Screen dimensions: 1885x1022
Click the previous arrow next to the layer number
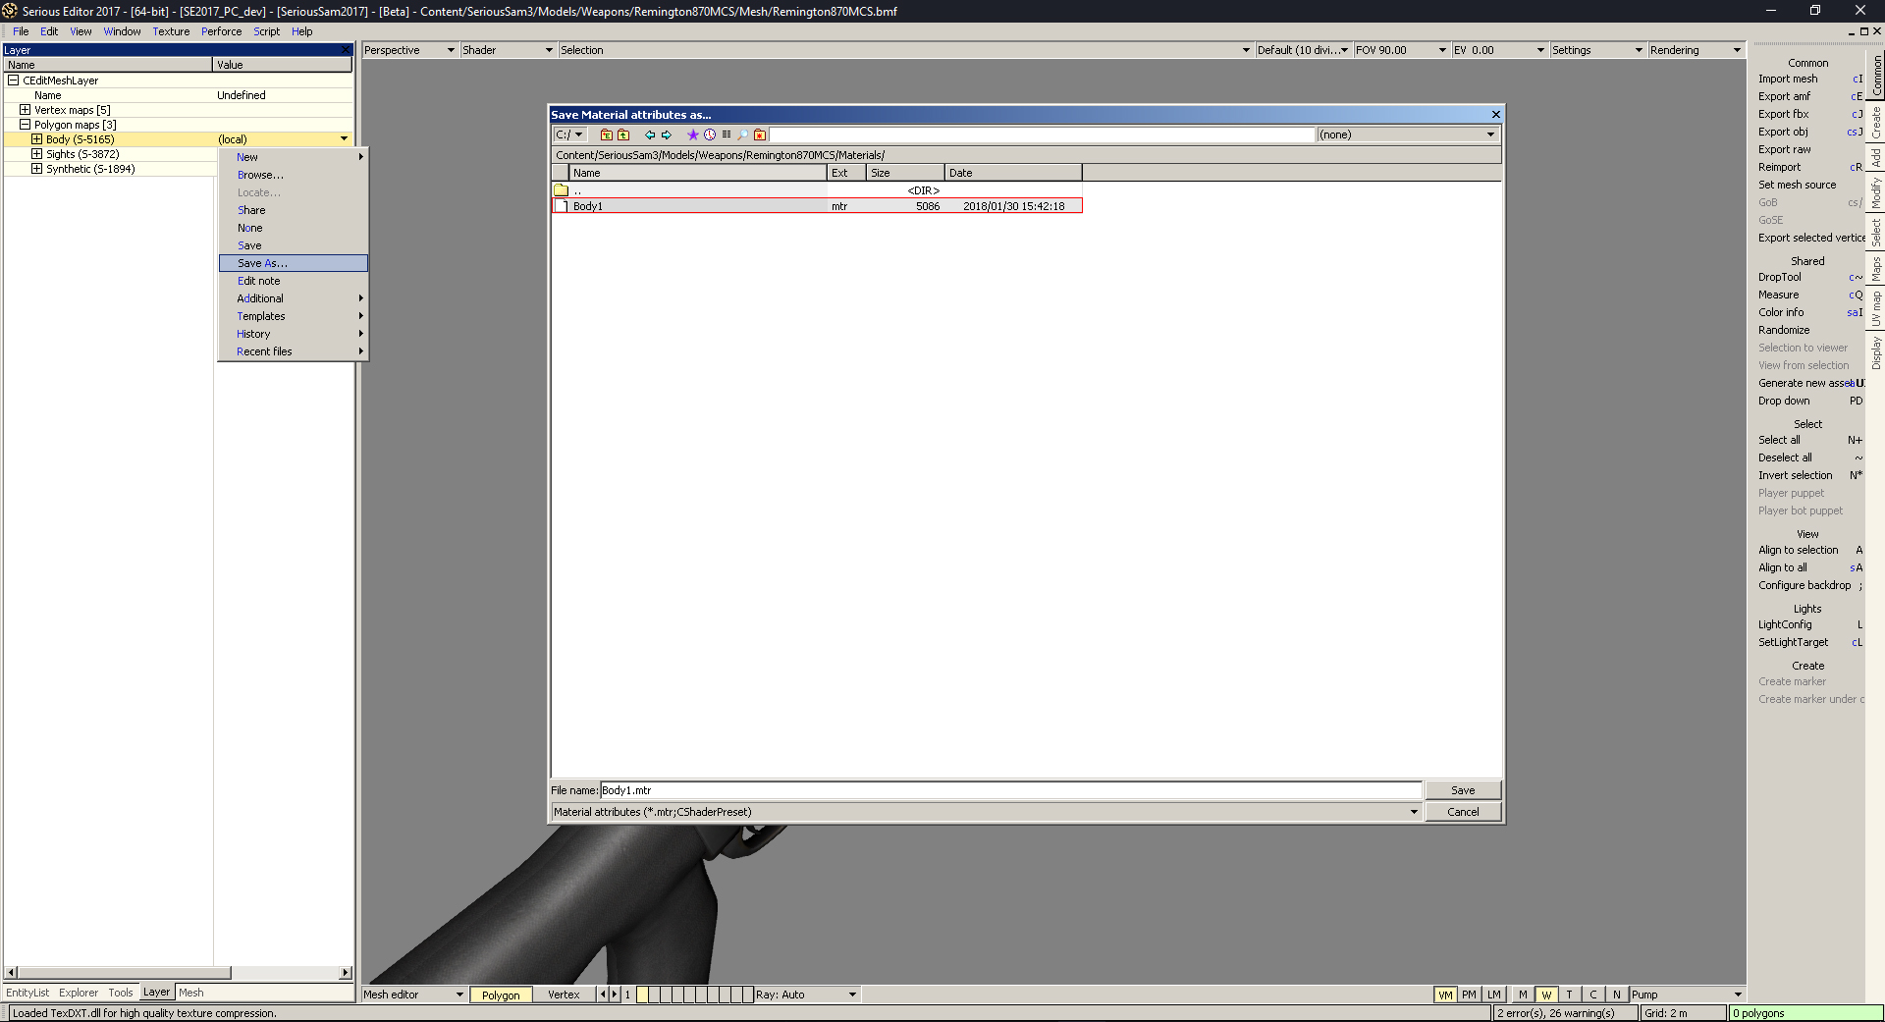[x=603, y=995]
